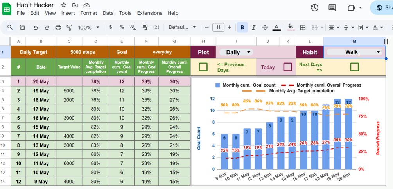Screen dimensions: 393x189
Task: Open more number formats 123
Action: (x=156, y=27)
